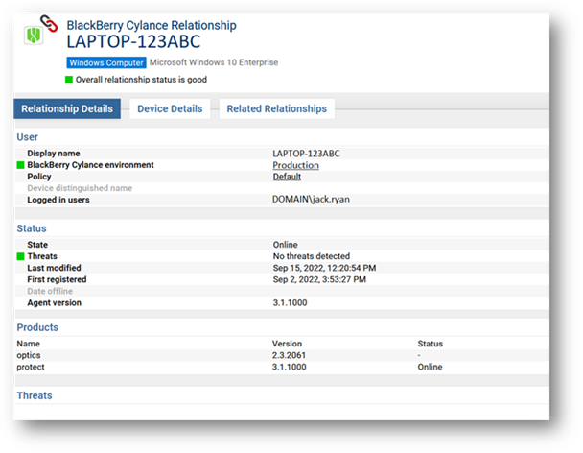Image resolution: width=583 pixels, height=453 pixels.
Task: Open the Default policy link
Action: [287, 177]
